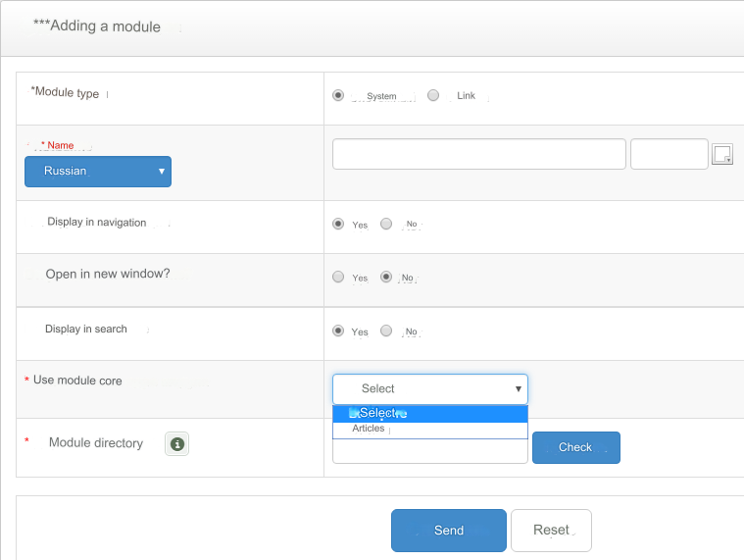Image resolution: width=744 pixels, height=560 pixels.
Task: Select the System module type radio button
Action: pyautogui.click(x=338, y=95)
